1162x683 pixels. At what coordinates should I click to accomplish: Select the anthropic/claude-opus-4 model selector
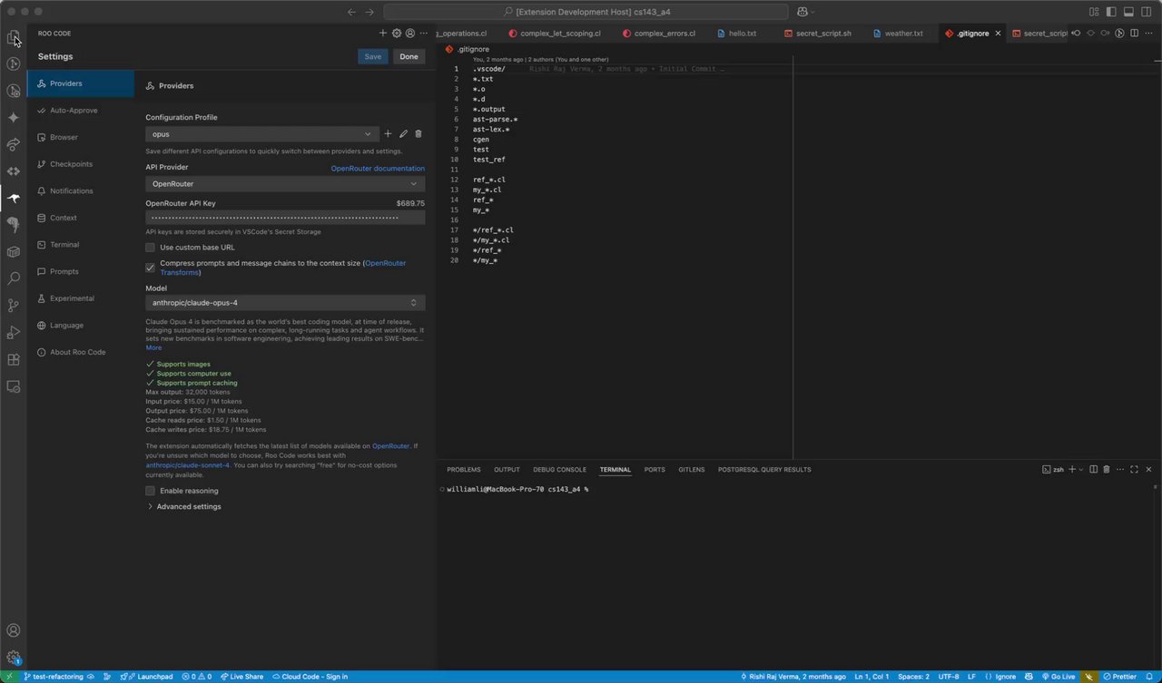tap(285, 303)
